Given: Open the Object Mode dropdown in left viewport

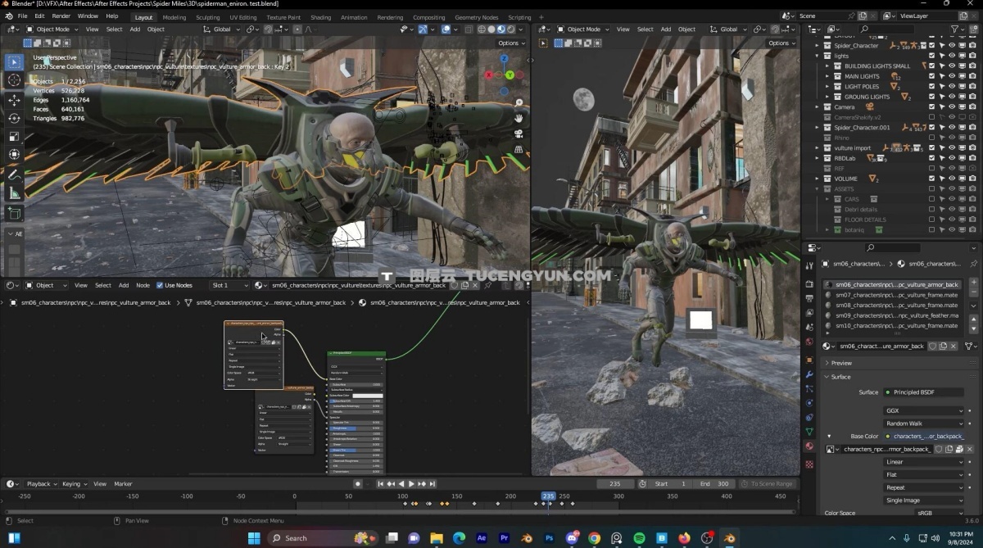Looking at the screenshot, I should point(52,29).
